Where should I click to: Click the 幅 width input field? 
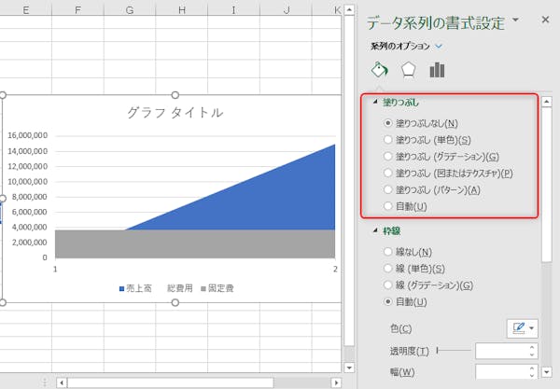[x=500, y=372]
